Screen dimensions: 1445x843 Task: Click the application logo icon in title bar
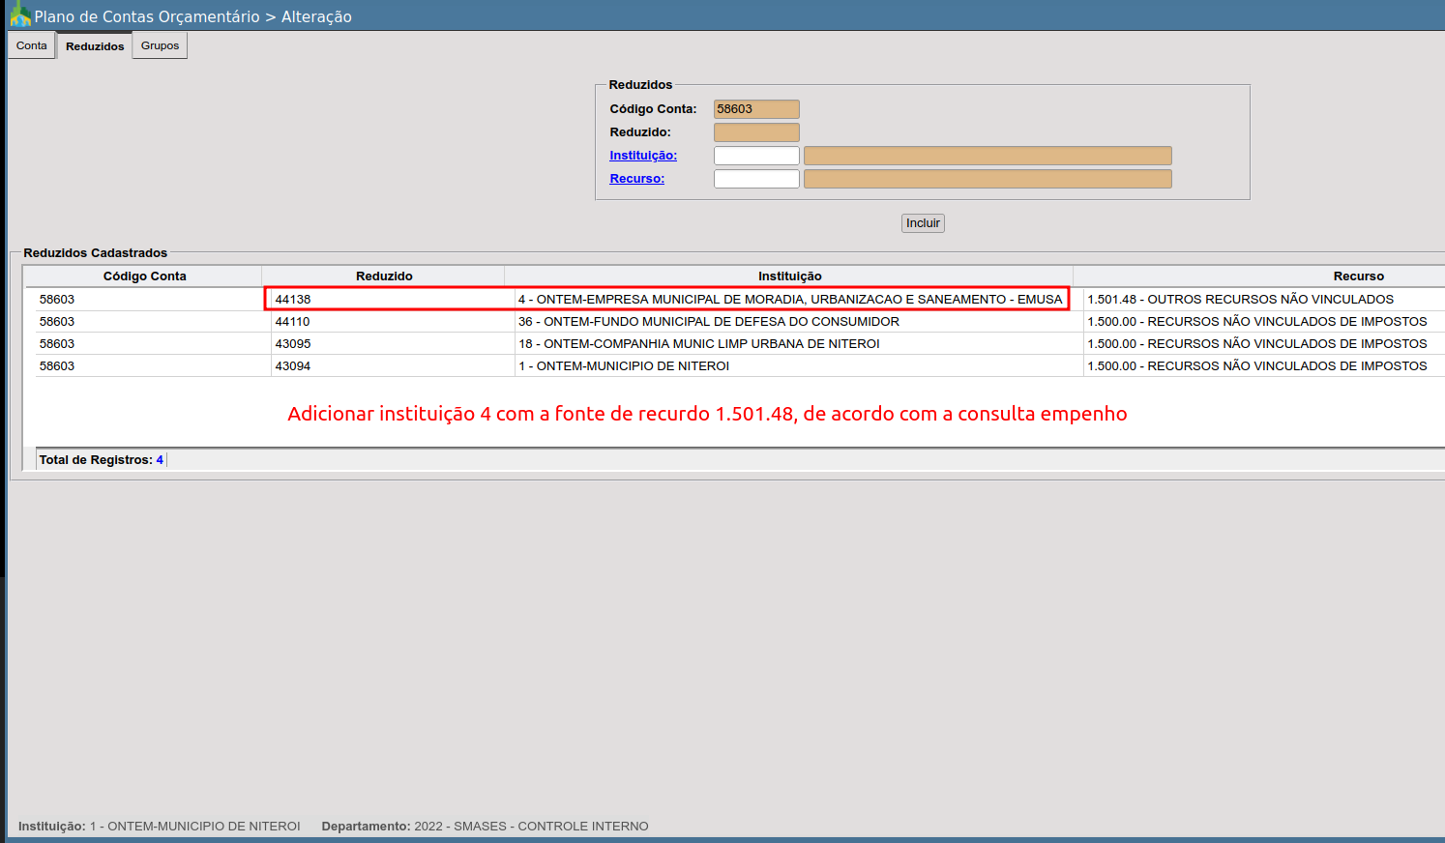(19, 15)
